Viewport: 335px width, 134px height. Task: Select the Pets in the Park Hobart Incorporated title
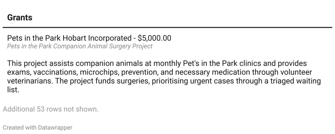pyautogui.click(x=69, y=38)
